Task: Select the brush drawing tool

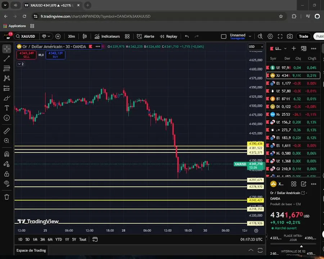Action: click(x=6, y=98)
